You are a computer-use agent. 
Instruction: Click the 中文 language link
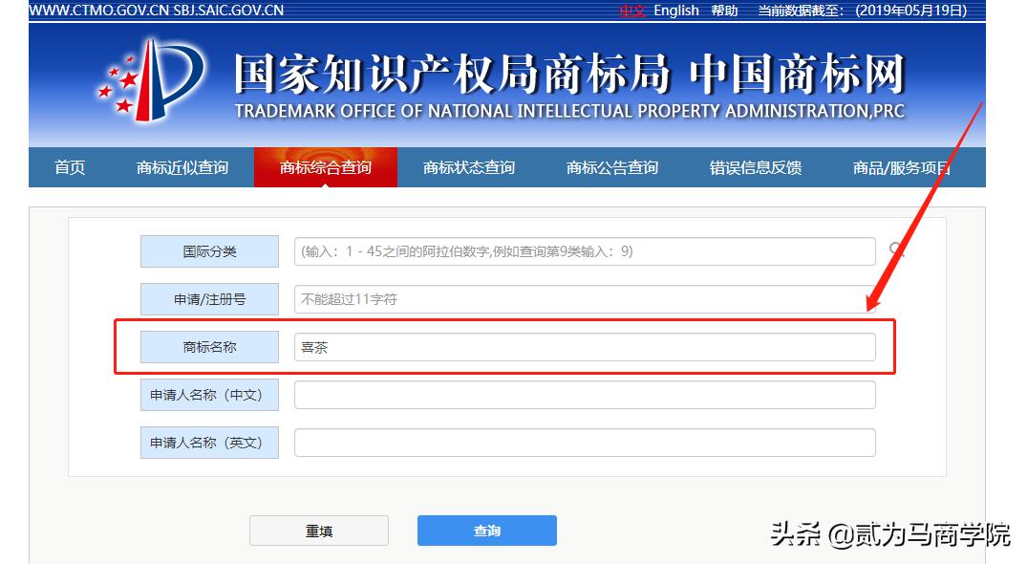(633, 11)
